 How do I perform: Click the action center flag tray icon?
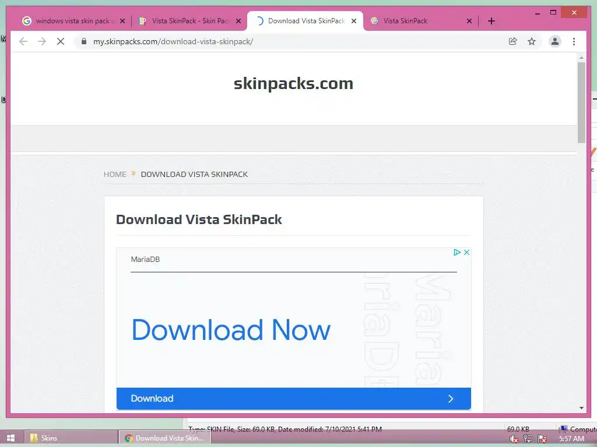(x=543, y=439)
